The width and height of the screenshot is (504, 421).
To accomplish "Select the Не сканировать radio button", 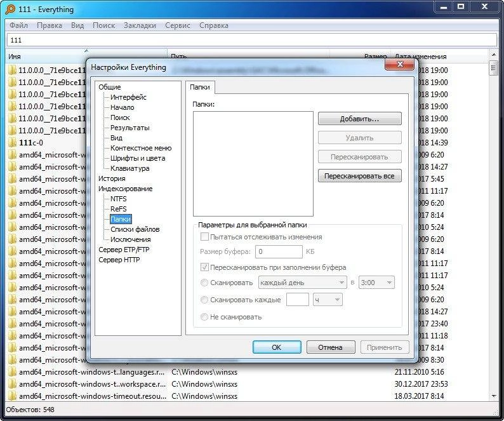I will [204, 317].
